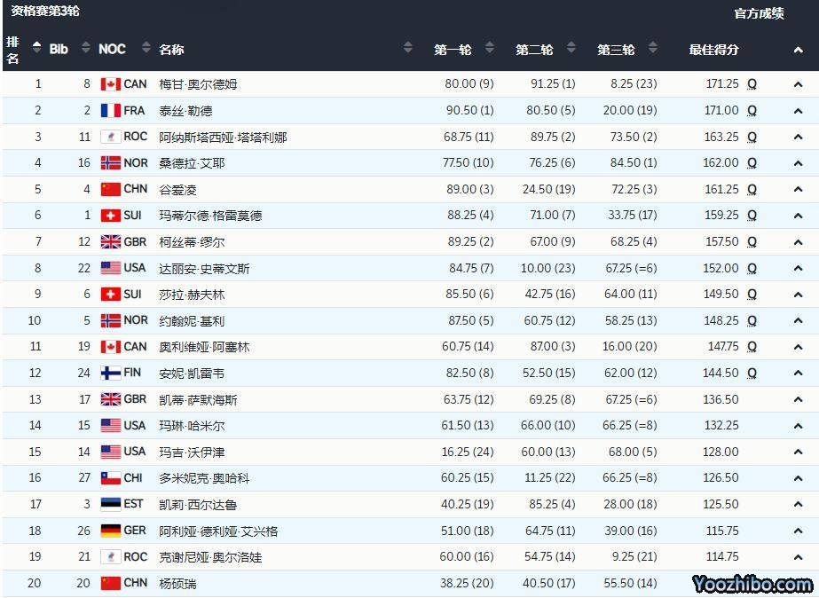Click sort arrows beside 第一轮 header
Viewport: 819px width, 598px height.
click(490, 49)
